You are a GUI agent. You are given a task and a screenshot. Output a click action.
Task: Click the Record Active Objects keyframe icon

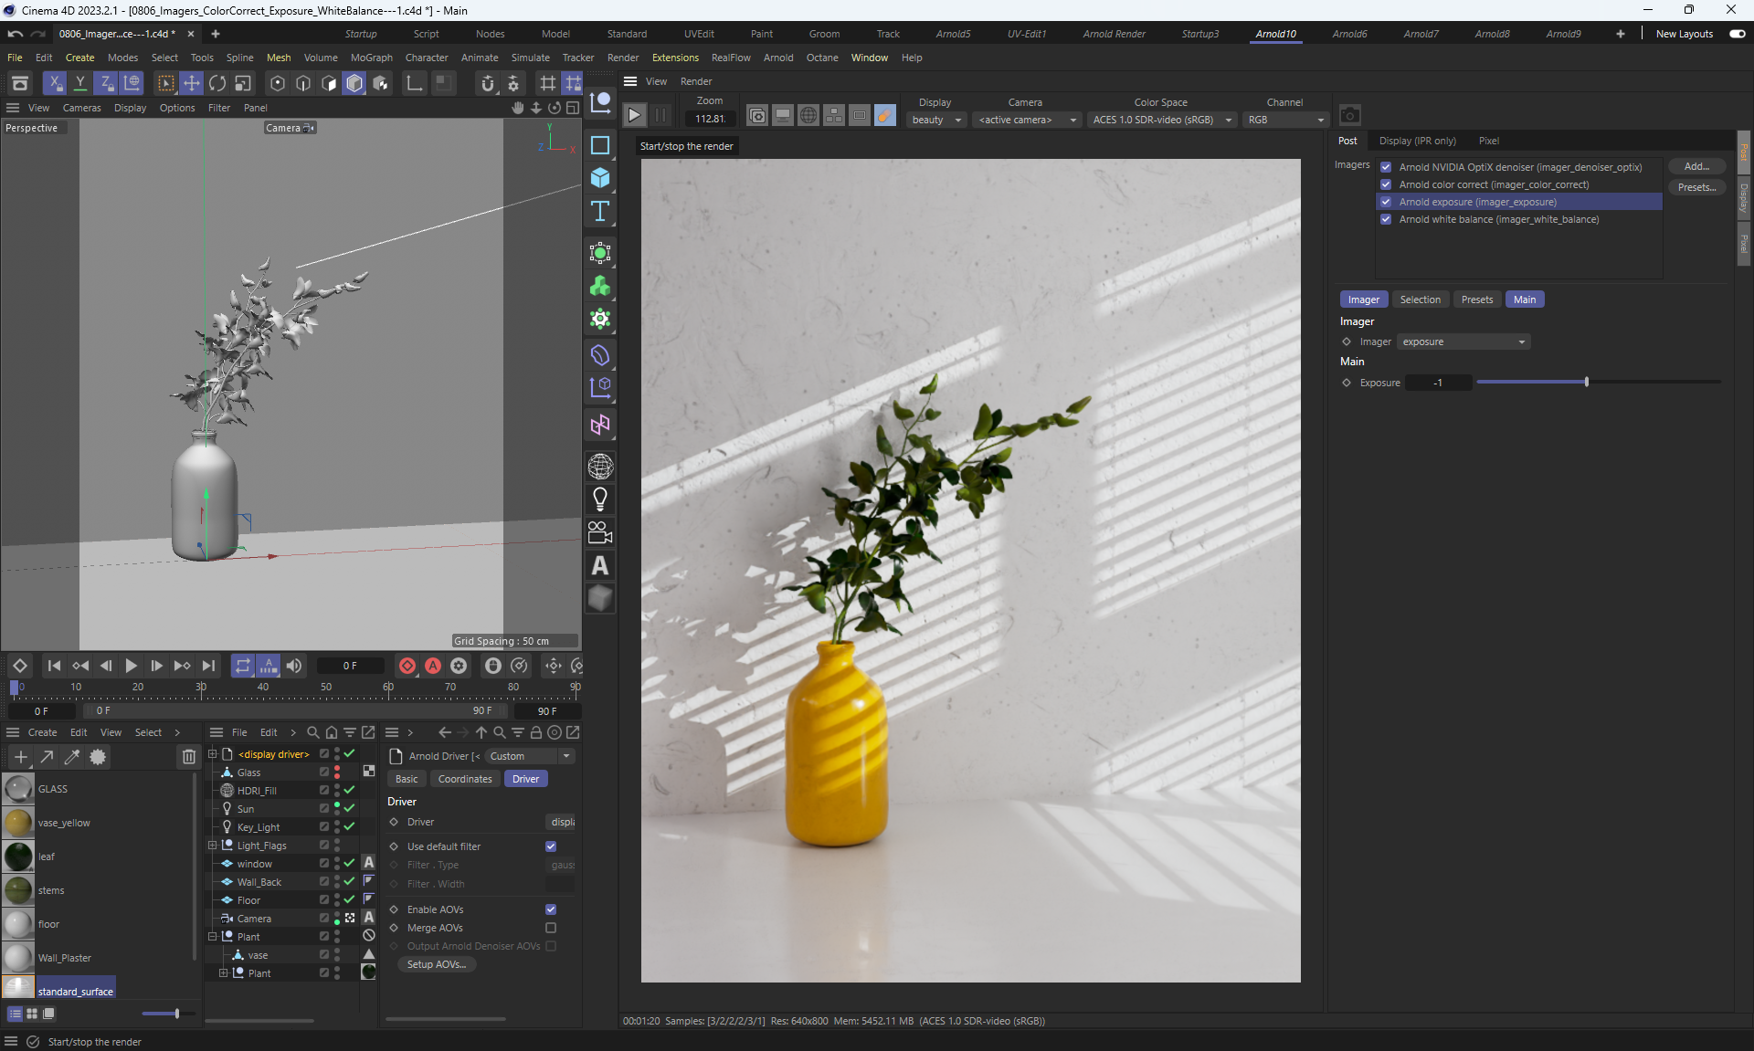click(x=407, y=666)
